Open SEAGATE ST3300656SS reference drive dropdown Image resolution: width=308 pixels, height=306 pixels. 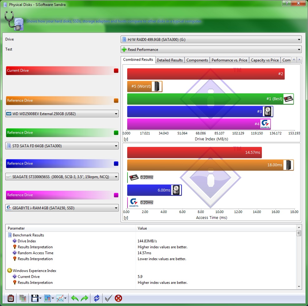pyautogui.click(x=62, y=177)
